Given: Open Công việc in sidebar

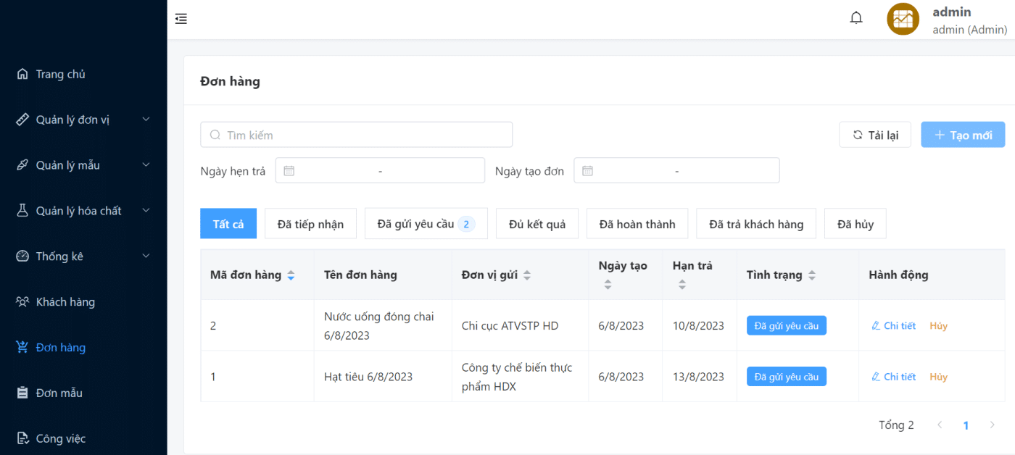Looking at the screenshot, I should (60, 438).
